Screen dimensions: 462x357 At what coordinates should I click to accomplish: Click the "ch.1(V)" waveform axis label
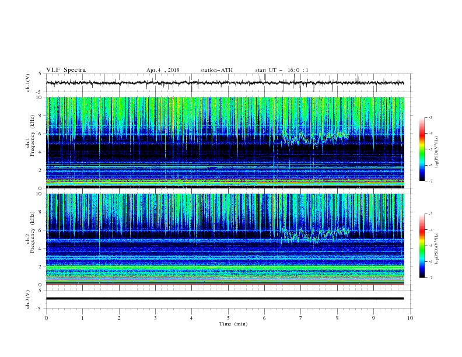(28, 83)
